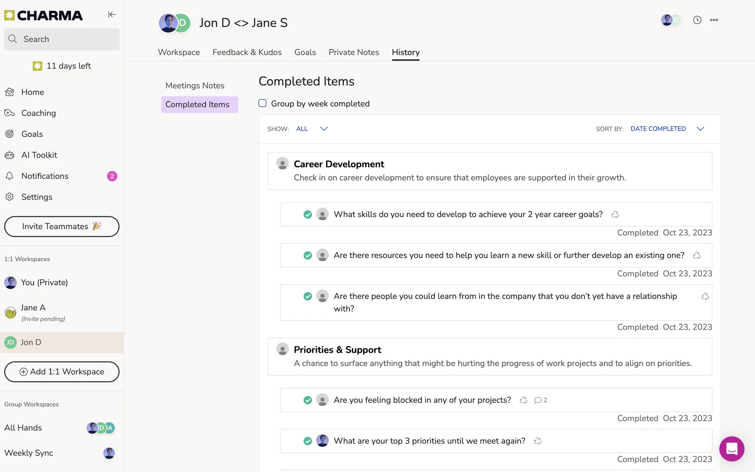Click Invite Teammates button
Screen dimensions: 755x472
[62, 227]
